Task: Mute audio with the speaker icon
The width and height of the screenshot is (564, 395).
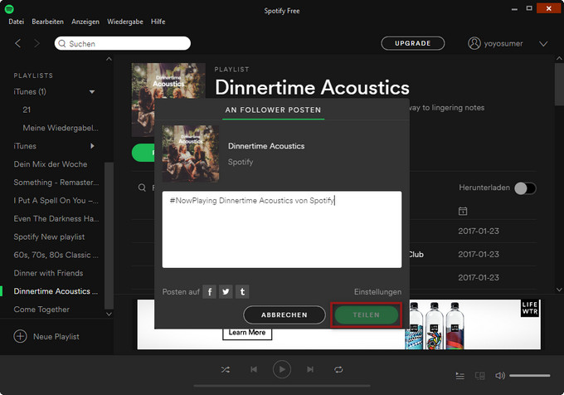Action: 499,376
